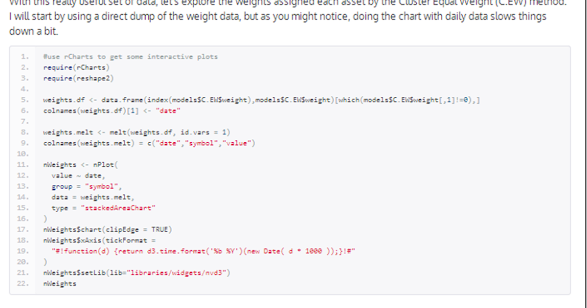Image resolution: width=587 pixels, height=308 pixels.
Task: Click the require(rCharts) code line
Action: (76, 67)
